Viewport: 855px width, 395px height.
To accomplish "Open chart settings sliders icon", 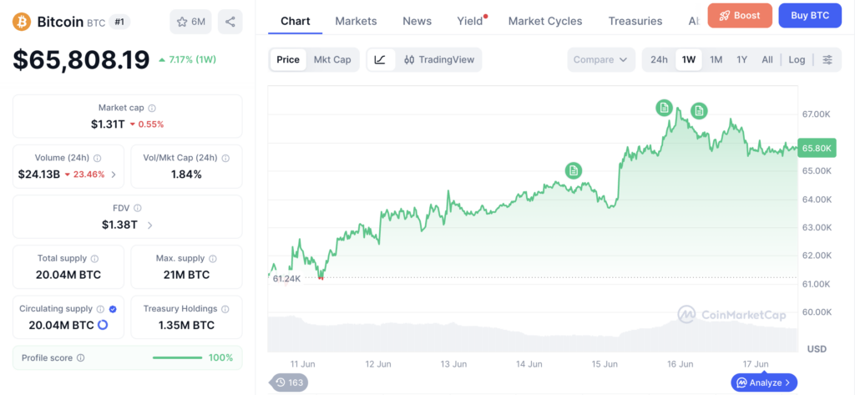I will point(827,59).
